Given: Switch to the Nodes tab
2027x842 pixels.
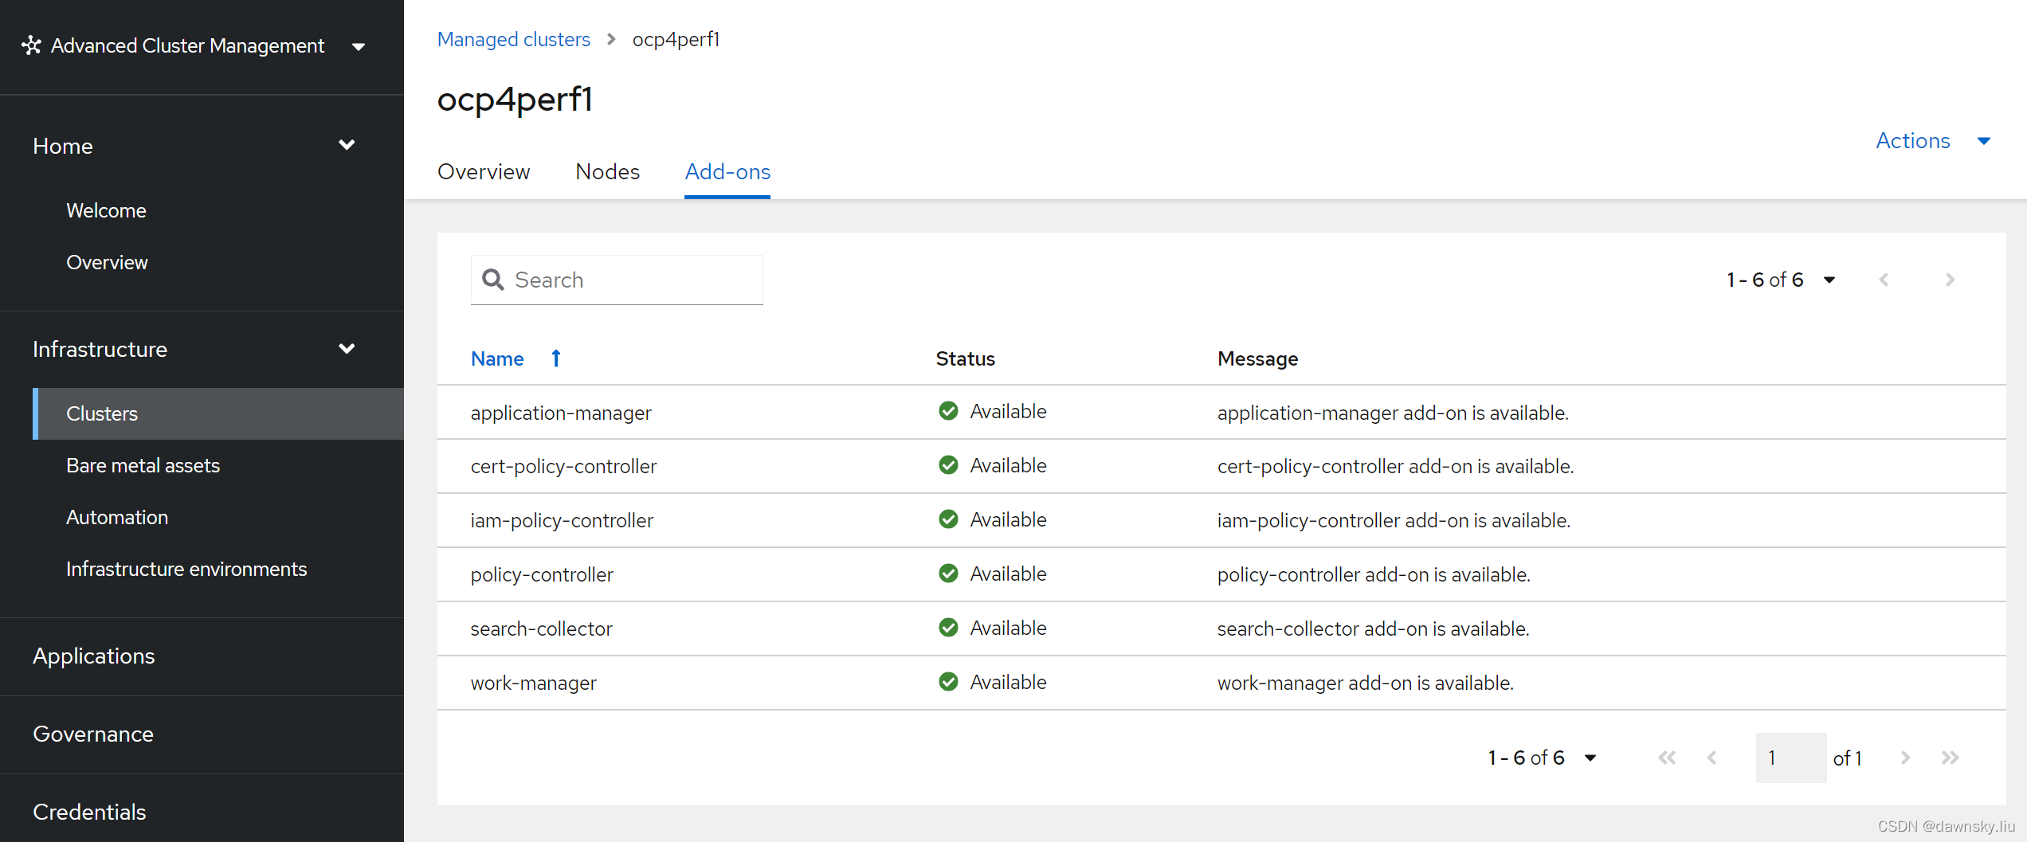Looking at the screenshot, I should click(x=607, y=172).
